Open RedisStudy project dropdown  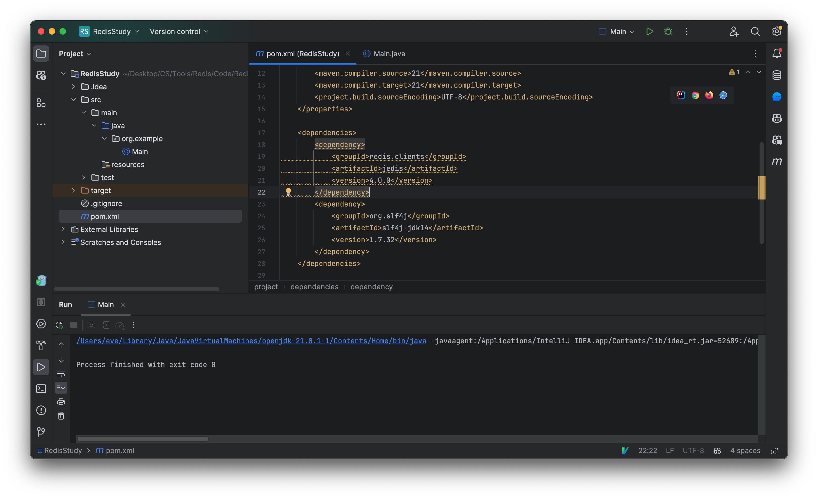[x=109, y=32]
